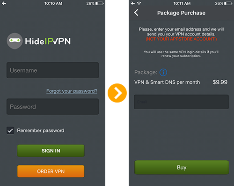Click the blue package info icon
Viewport: 234px width, 186px height.
pyautogui.click(x=163, y=72)
